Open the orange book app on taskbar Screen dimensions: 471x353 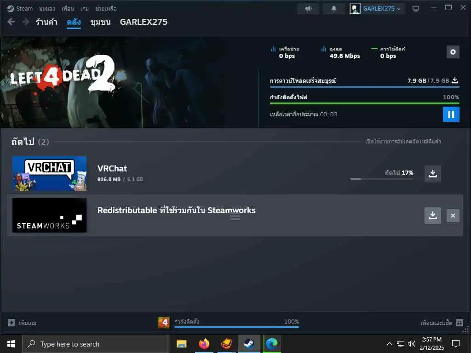click(226, 344)
